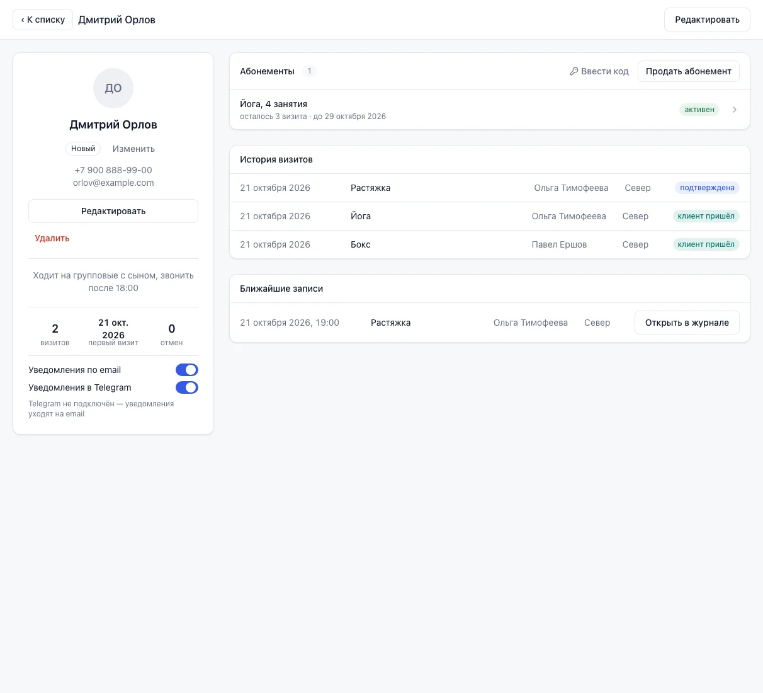The image size is (763, 693).
Task: Click the Дмитрий Орлов title in header
Action: click(116, 20)
